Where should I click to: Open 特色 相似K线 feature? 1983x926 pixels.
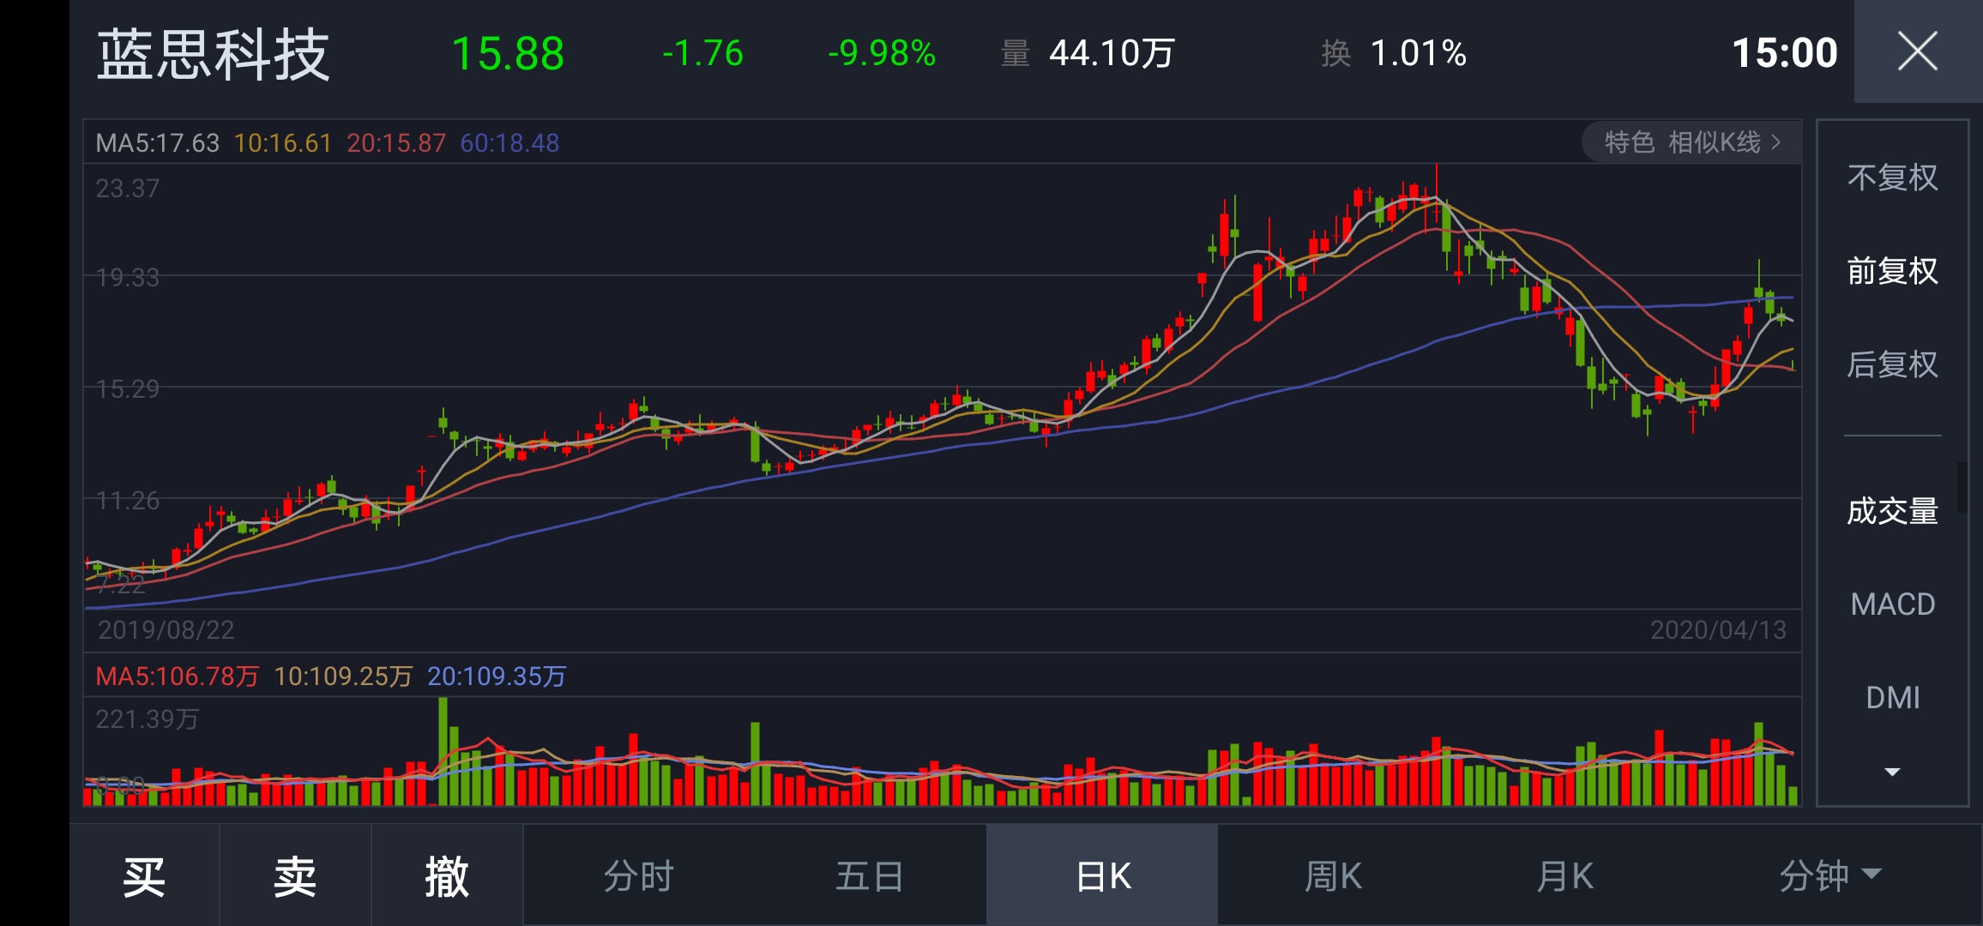point(1692,142)
